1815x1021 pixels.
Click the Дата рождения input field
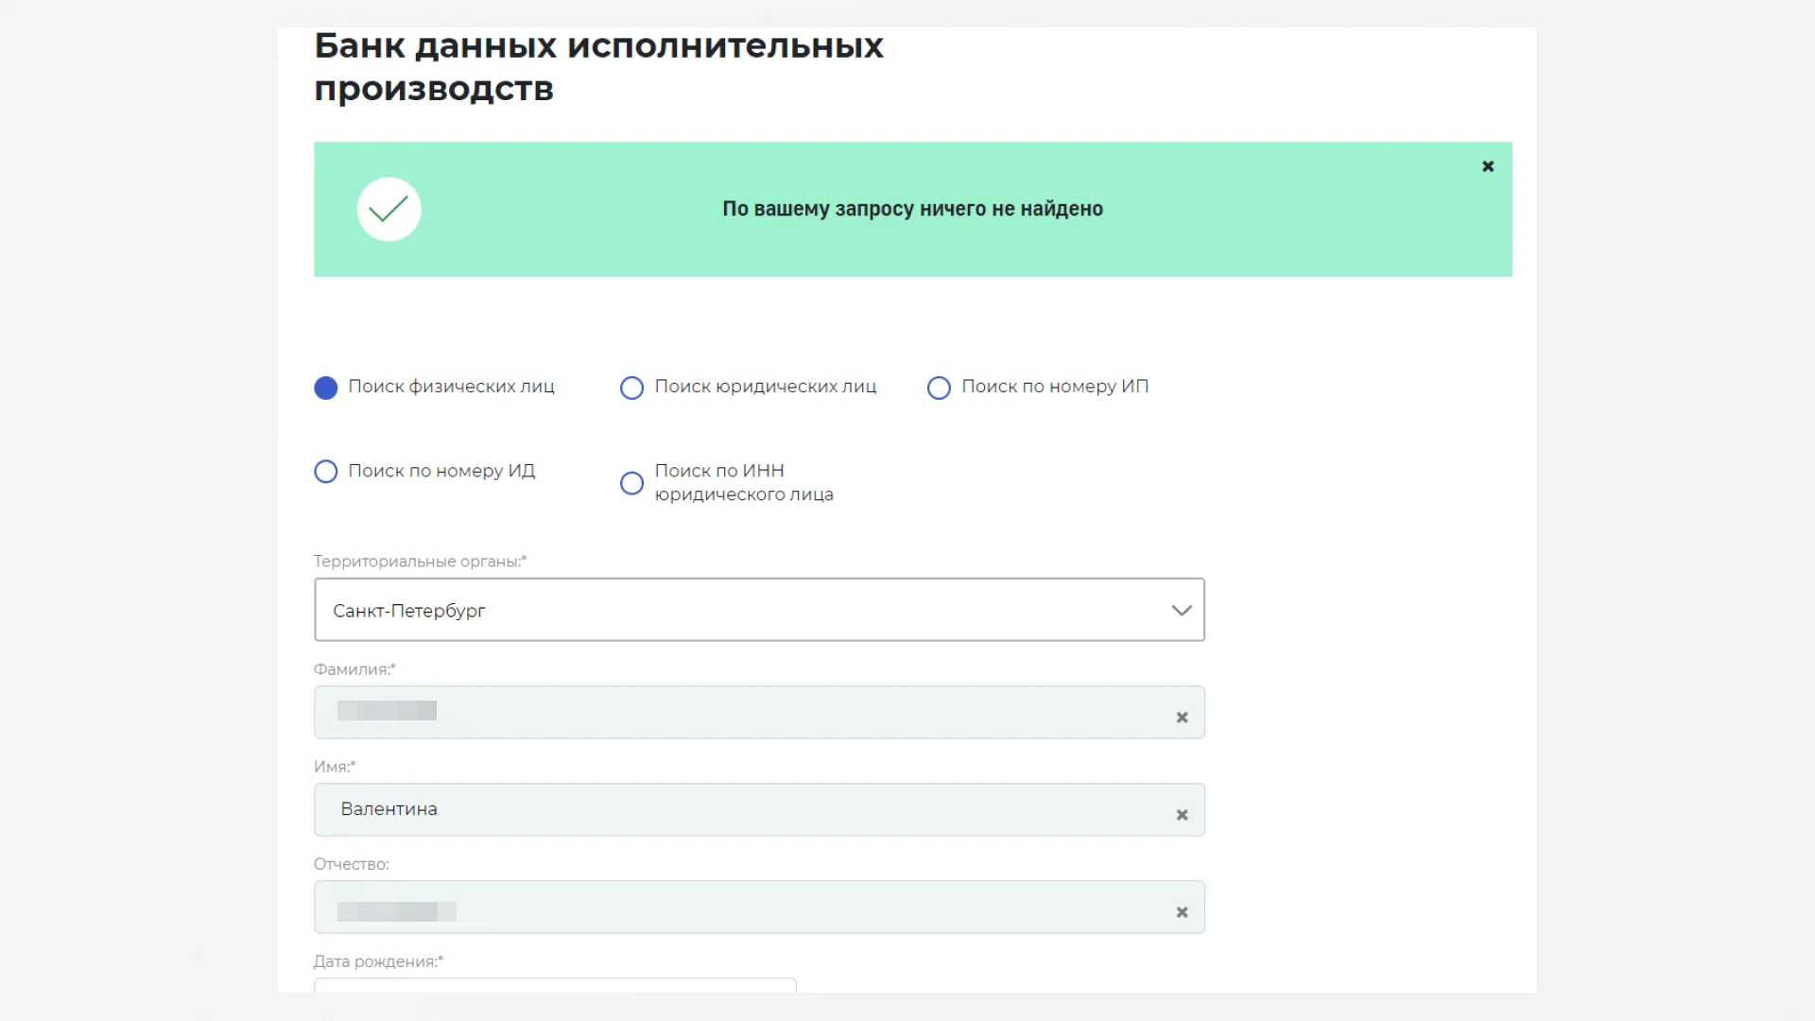(555, 985)
